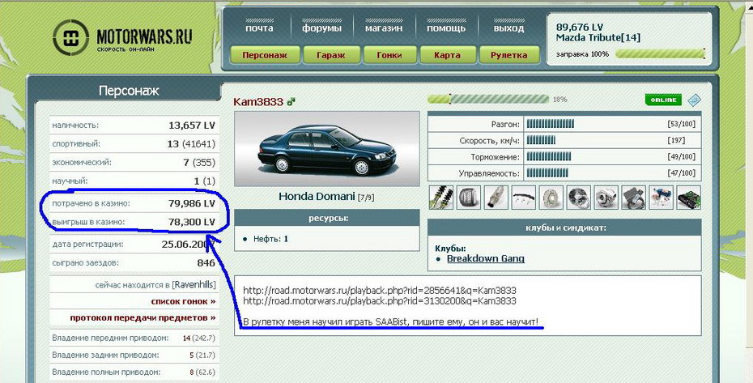
Task: Open the список гонок link
Action: pos(183,301)
